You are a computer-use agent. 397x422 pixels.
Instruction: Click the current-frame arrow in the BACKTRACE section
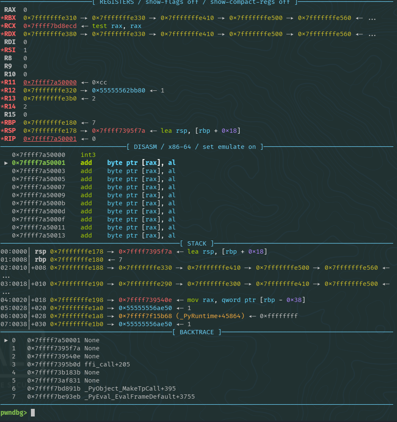(6, 340)
